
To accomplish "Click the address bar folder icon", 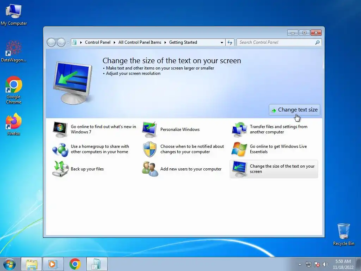I will click(x=74, y=42).
